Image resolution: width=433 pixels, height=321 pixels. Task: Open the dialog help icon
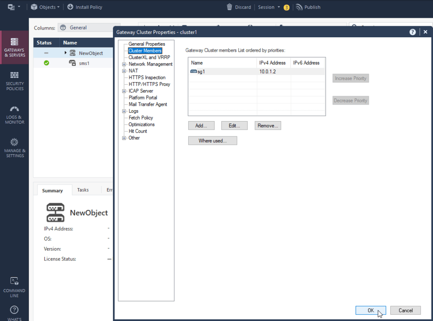click(412, 32)
